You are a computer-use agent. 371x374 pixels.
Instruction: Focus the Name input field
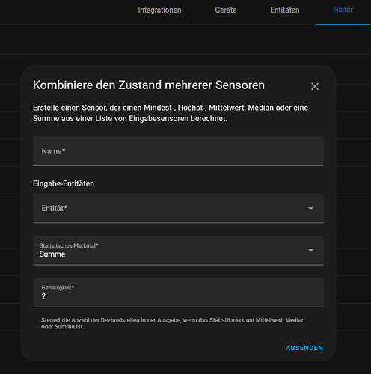point(178,151)
